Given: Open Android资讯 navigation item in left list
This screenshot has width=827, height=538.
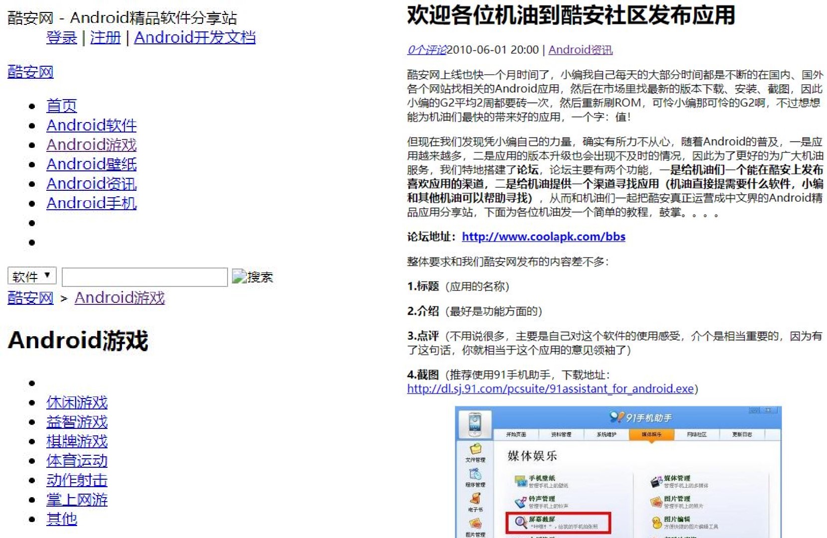Looking at the screenshot, I should [92, 183].
